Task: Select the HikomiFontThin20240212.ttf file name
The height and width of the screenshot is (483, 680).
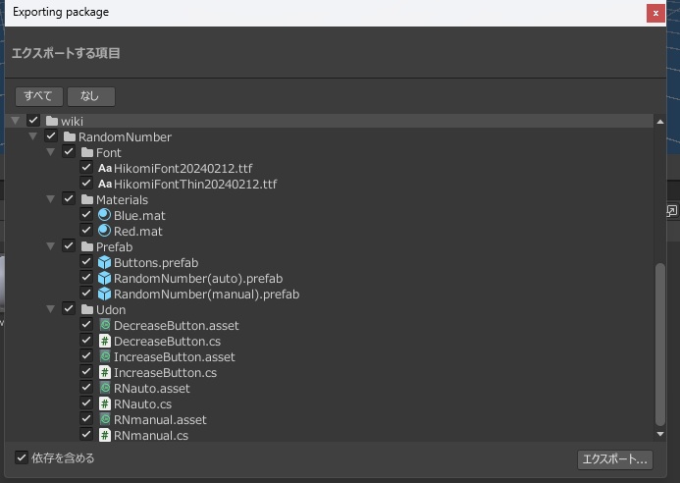Action: pyautogui.click(x=195, y=184)
